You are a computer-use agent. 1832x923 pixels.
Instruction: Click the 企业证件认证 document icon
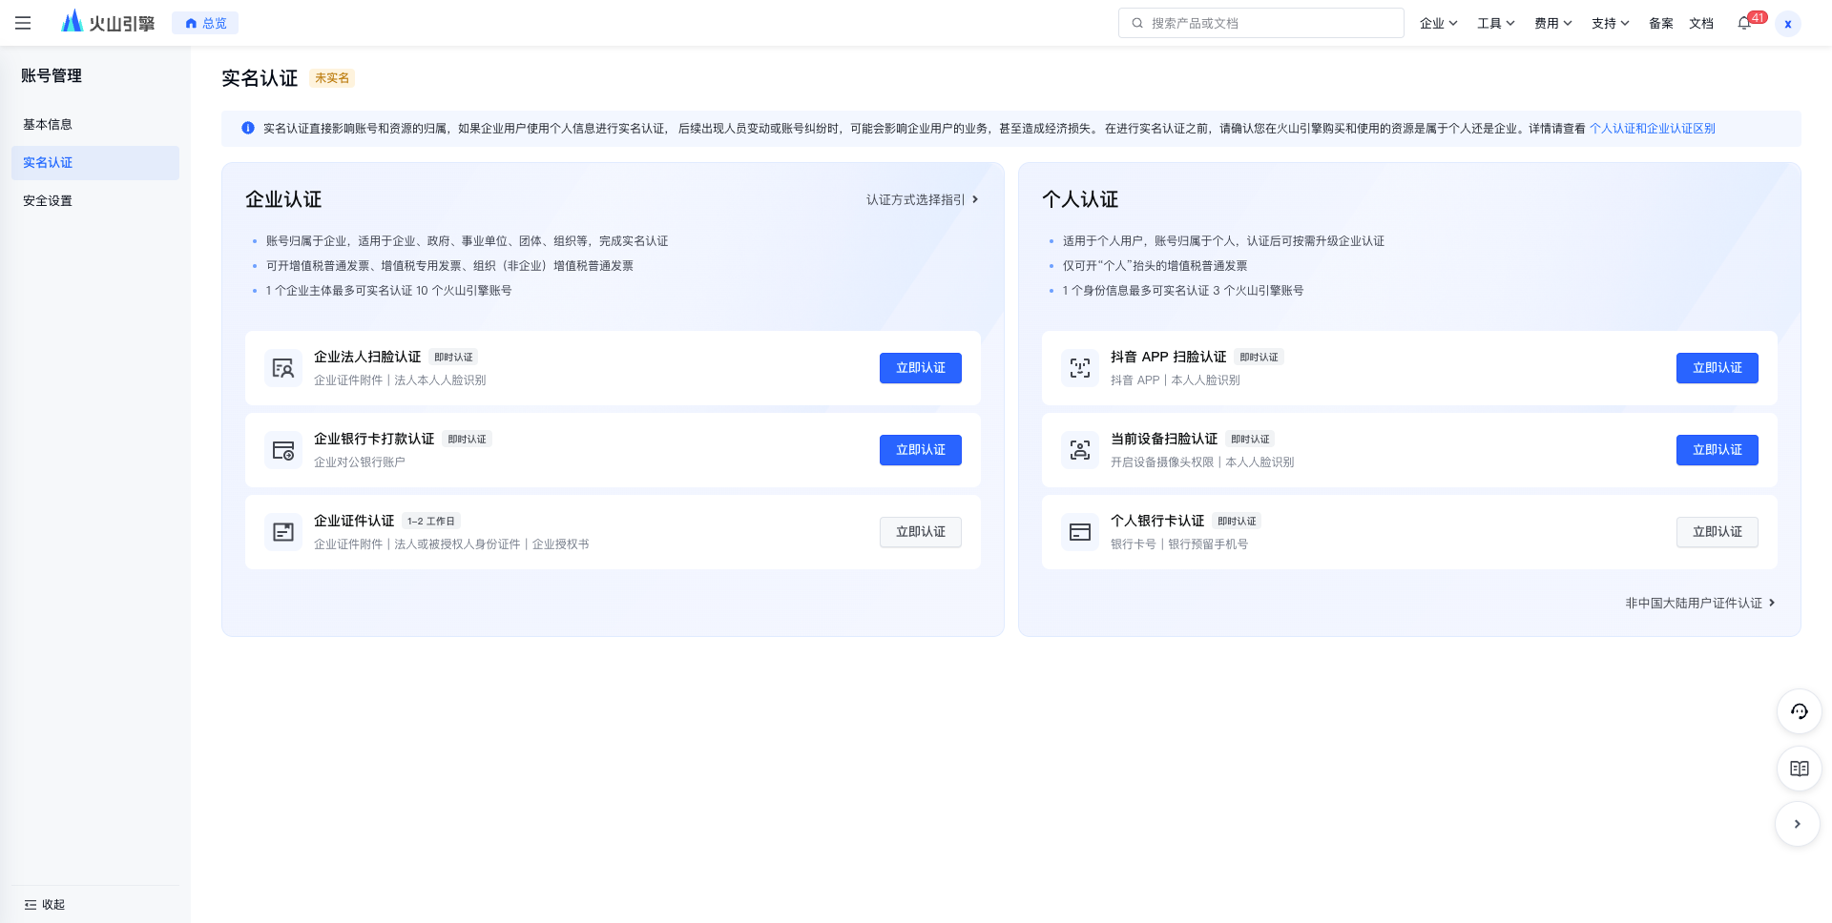click(283, 532)
